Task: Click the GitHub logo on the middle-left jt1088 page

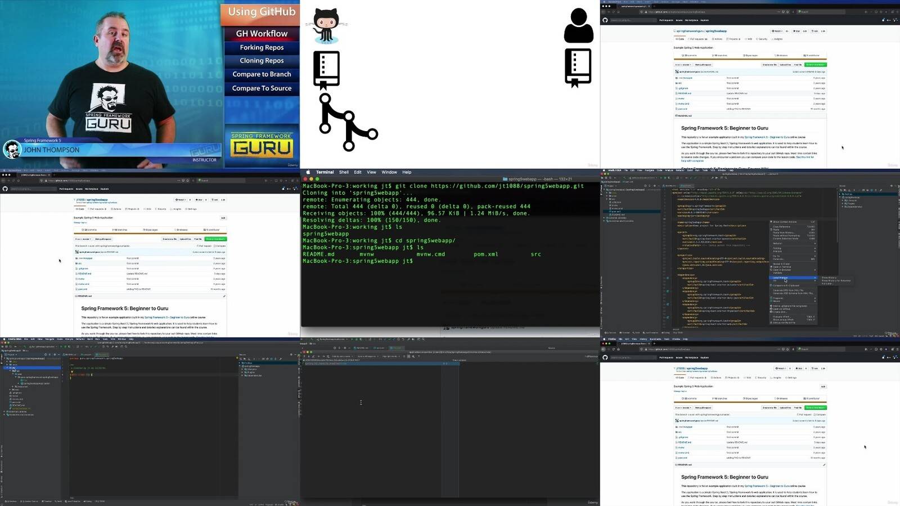Action: click(5, 189)
